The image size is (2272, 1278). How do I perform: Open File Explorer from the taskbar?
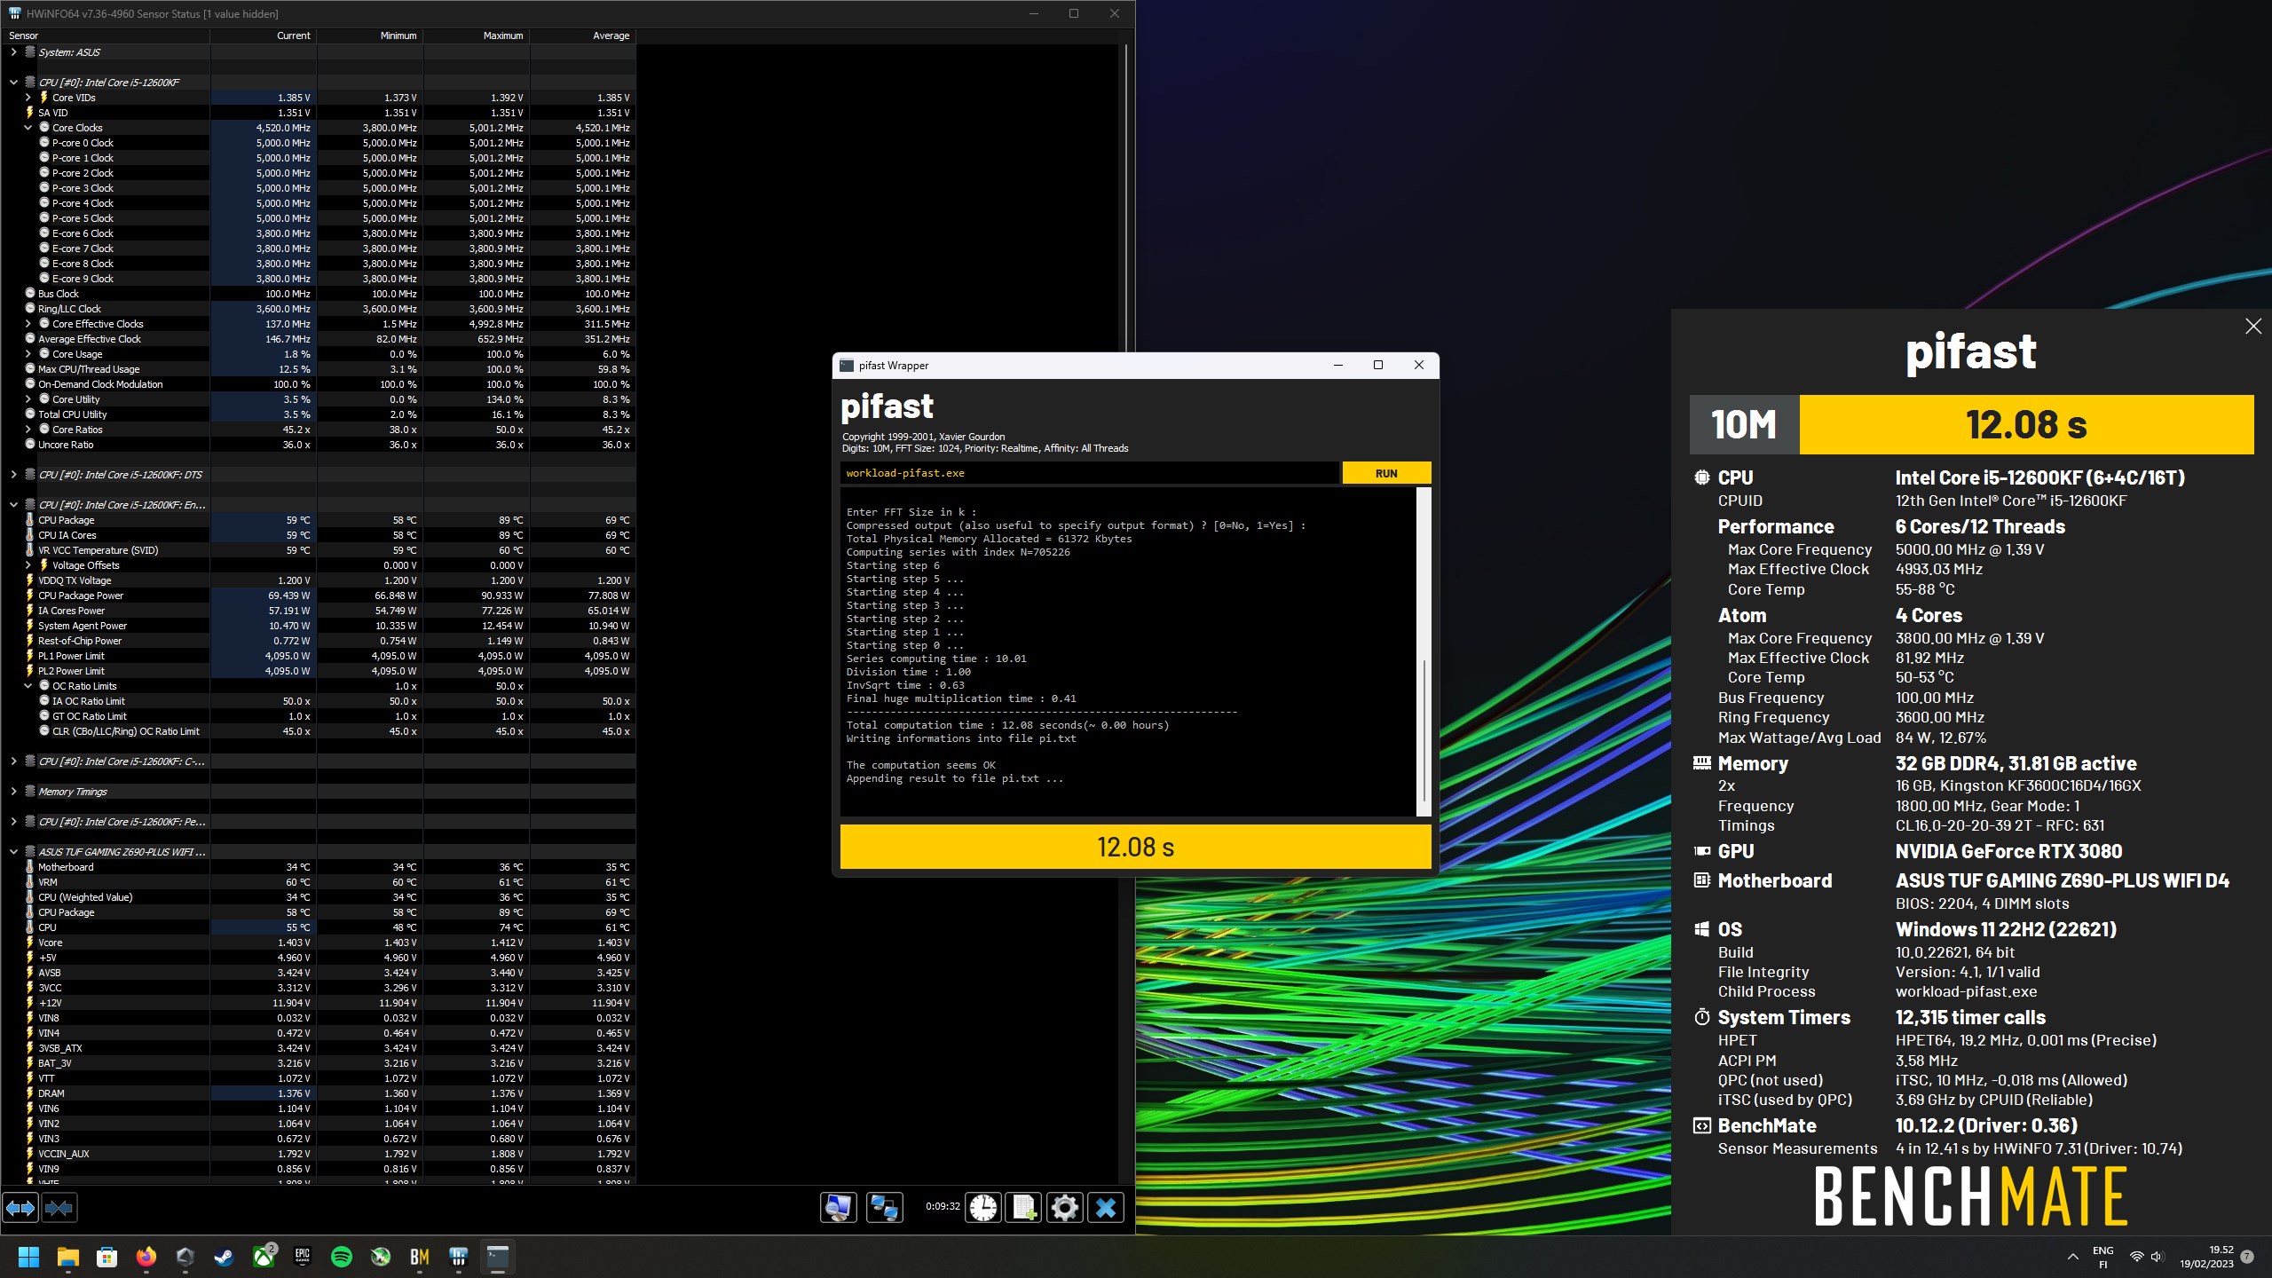[x=68, y=1257]
